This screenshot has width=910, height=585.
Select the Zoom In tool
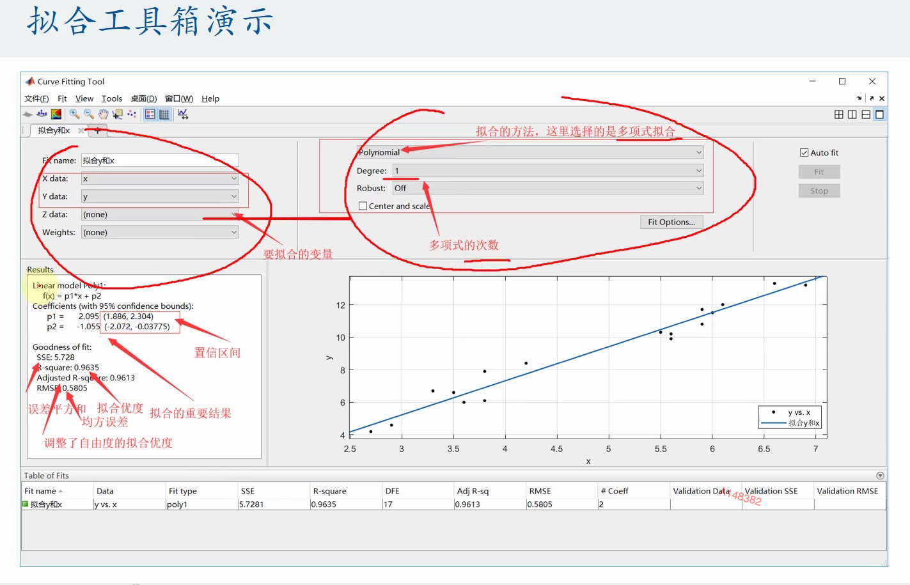click(x=74, y=114)
